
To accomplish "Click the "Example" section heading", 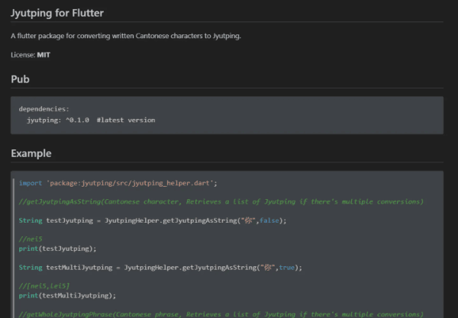I will click(31, 153).
